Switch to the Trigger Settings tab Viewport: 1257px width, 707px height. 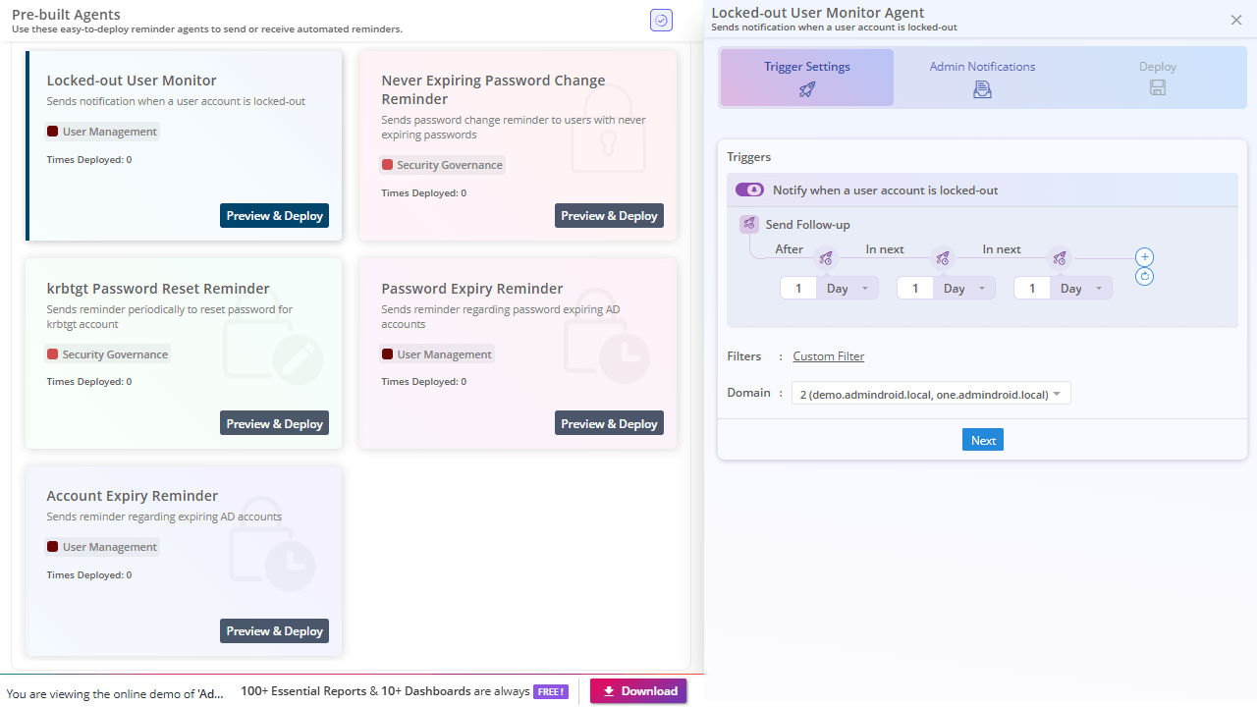pos(807,78)
